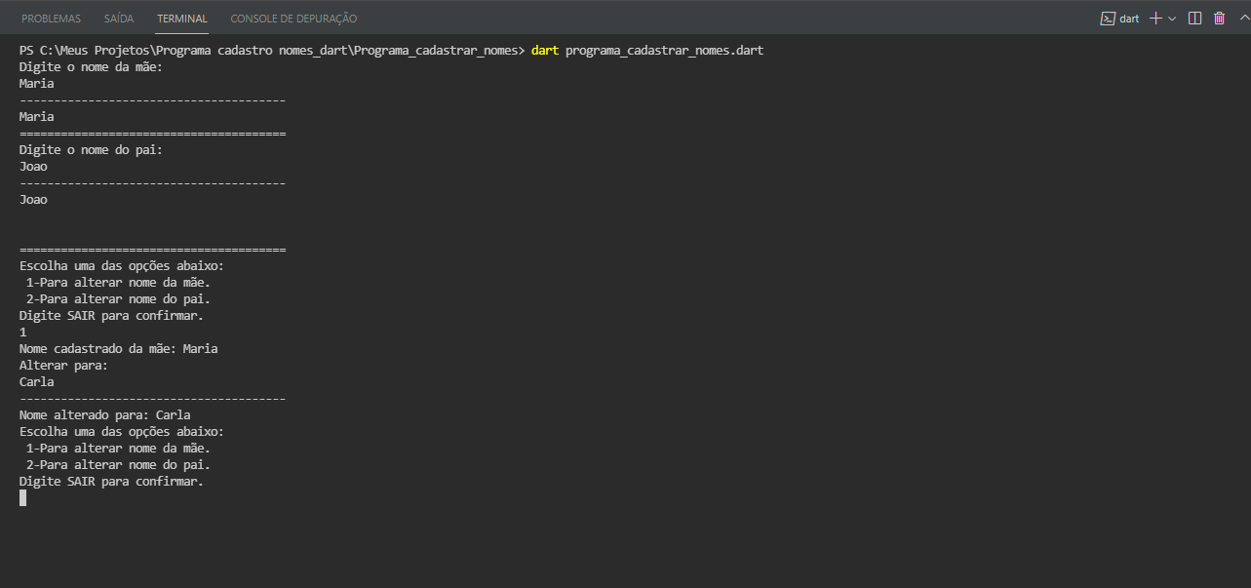This screenshot has width=1251, height=588.
Task: Switch to the SAÍDA tab
Action: 119,19
